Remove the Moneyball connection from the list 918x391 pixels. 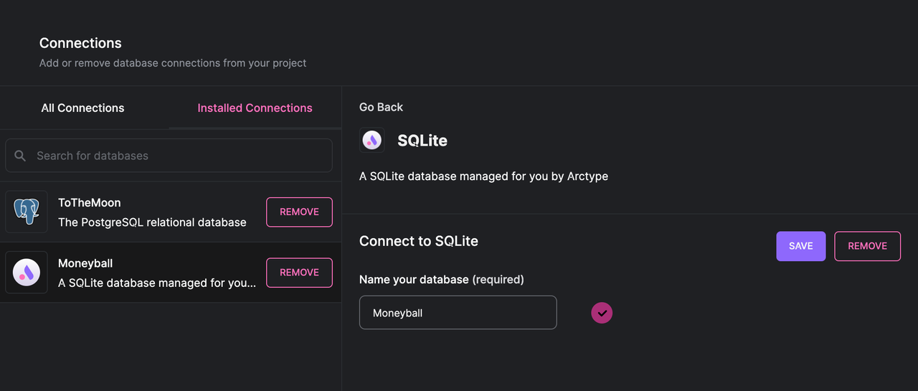click(x=299, y=273)
